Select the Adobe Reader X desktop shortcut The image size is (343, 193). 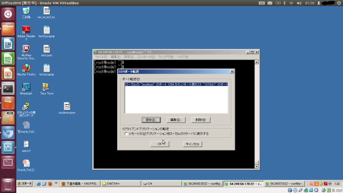(x=26, y=33)
